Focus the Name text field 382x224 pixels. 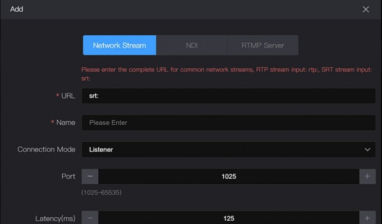228,123
